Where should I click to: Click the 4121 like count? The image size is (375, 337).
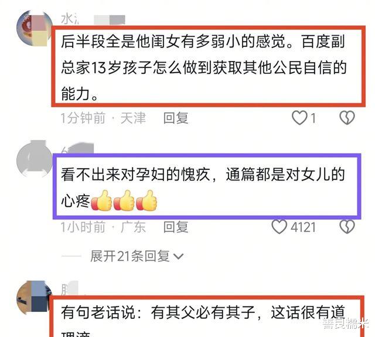point(303,227)
